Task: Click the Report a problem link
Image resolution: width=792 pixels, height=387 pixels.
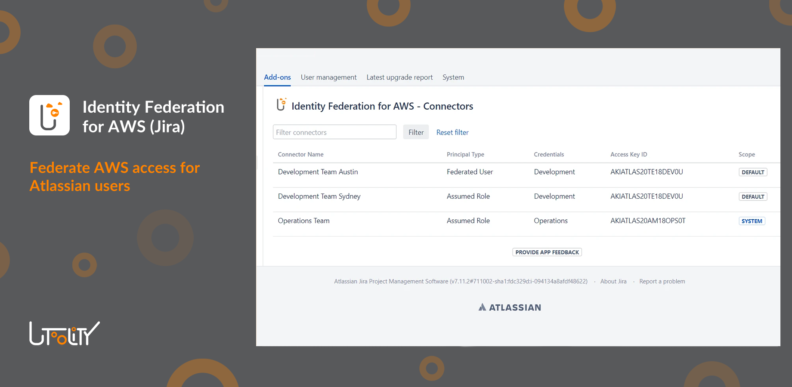Action: [x=662, y=281]
